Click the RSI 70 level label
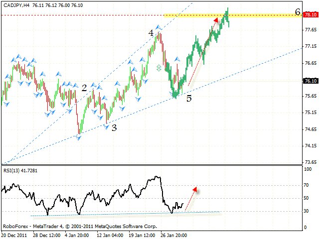The image size is (321, 239). coord(308,185)
